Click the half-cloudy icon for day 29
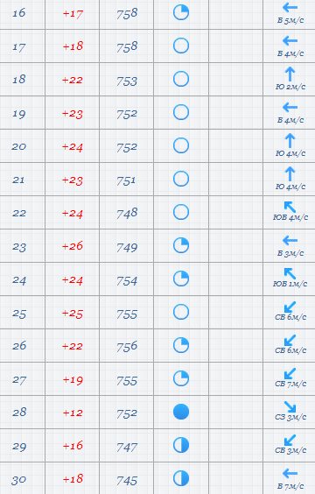Image resolution: width=315 pixels, height=494 pixels. [x=181, y=445]
